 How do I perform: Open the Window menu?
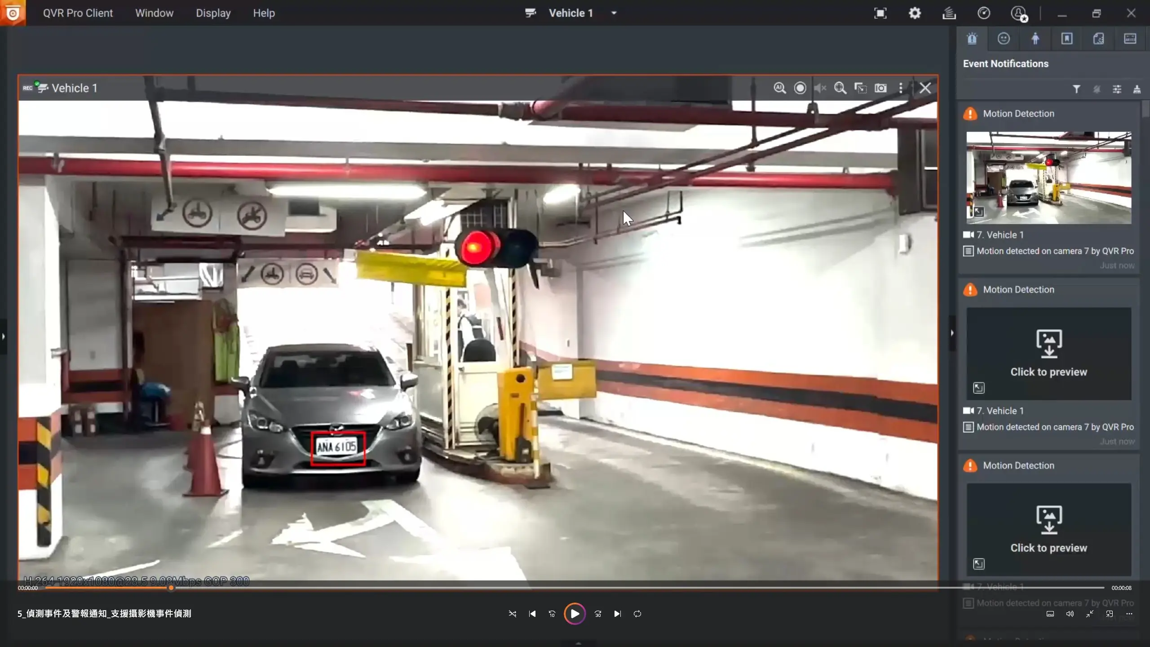[154, 13]
